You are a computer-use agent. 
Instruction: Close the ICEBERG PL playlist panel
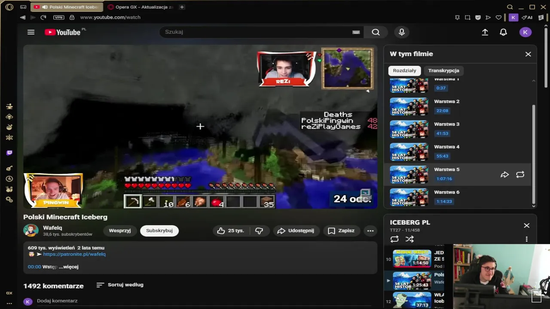click(x=526, y=226)
